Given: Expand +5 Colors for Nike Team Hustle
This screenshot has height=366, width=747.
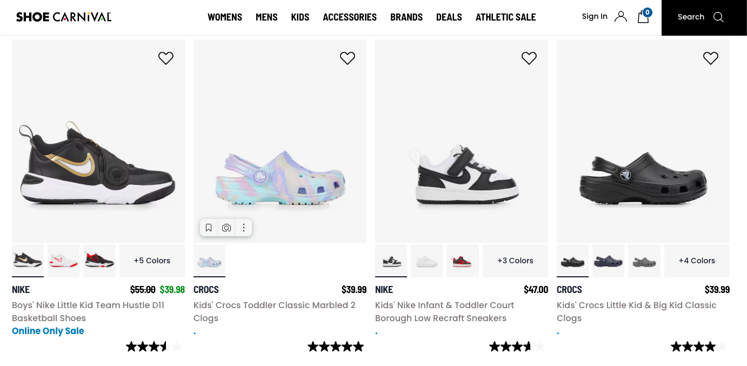Looking at the screenshot, I should [152, 261].
